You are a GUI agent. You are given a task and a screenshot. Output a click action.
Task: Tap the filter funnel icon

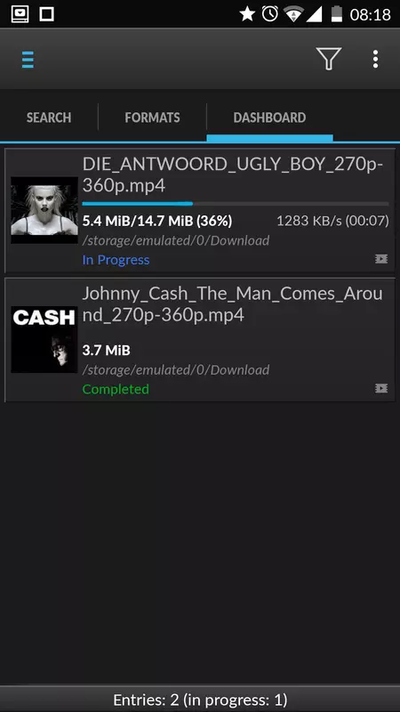point(328,59)
